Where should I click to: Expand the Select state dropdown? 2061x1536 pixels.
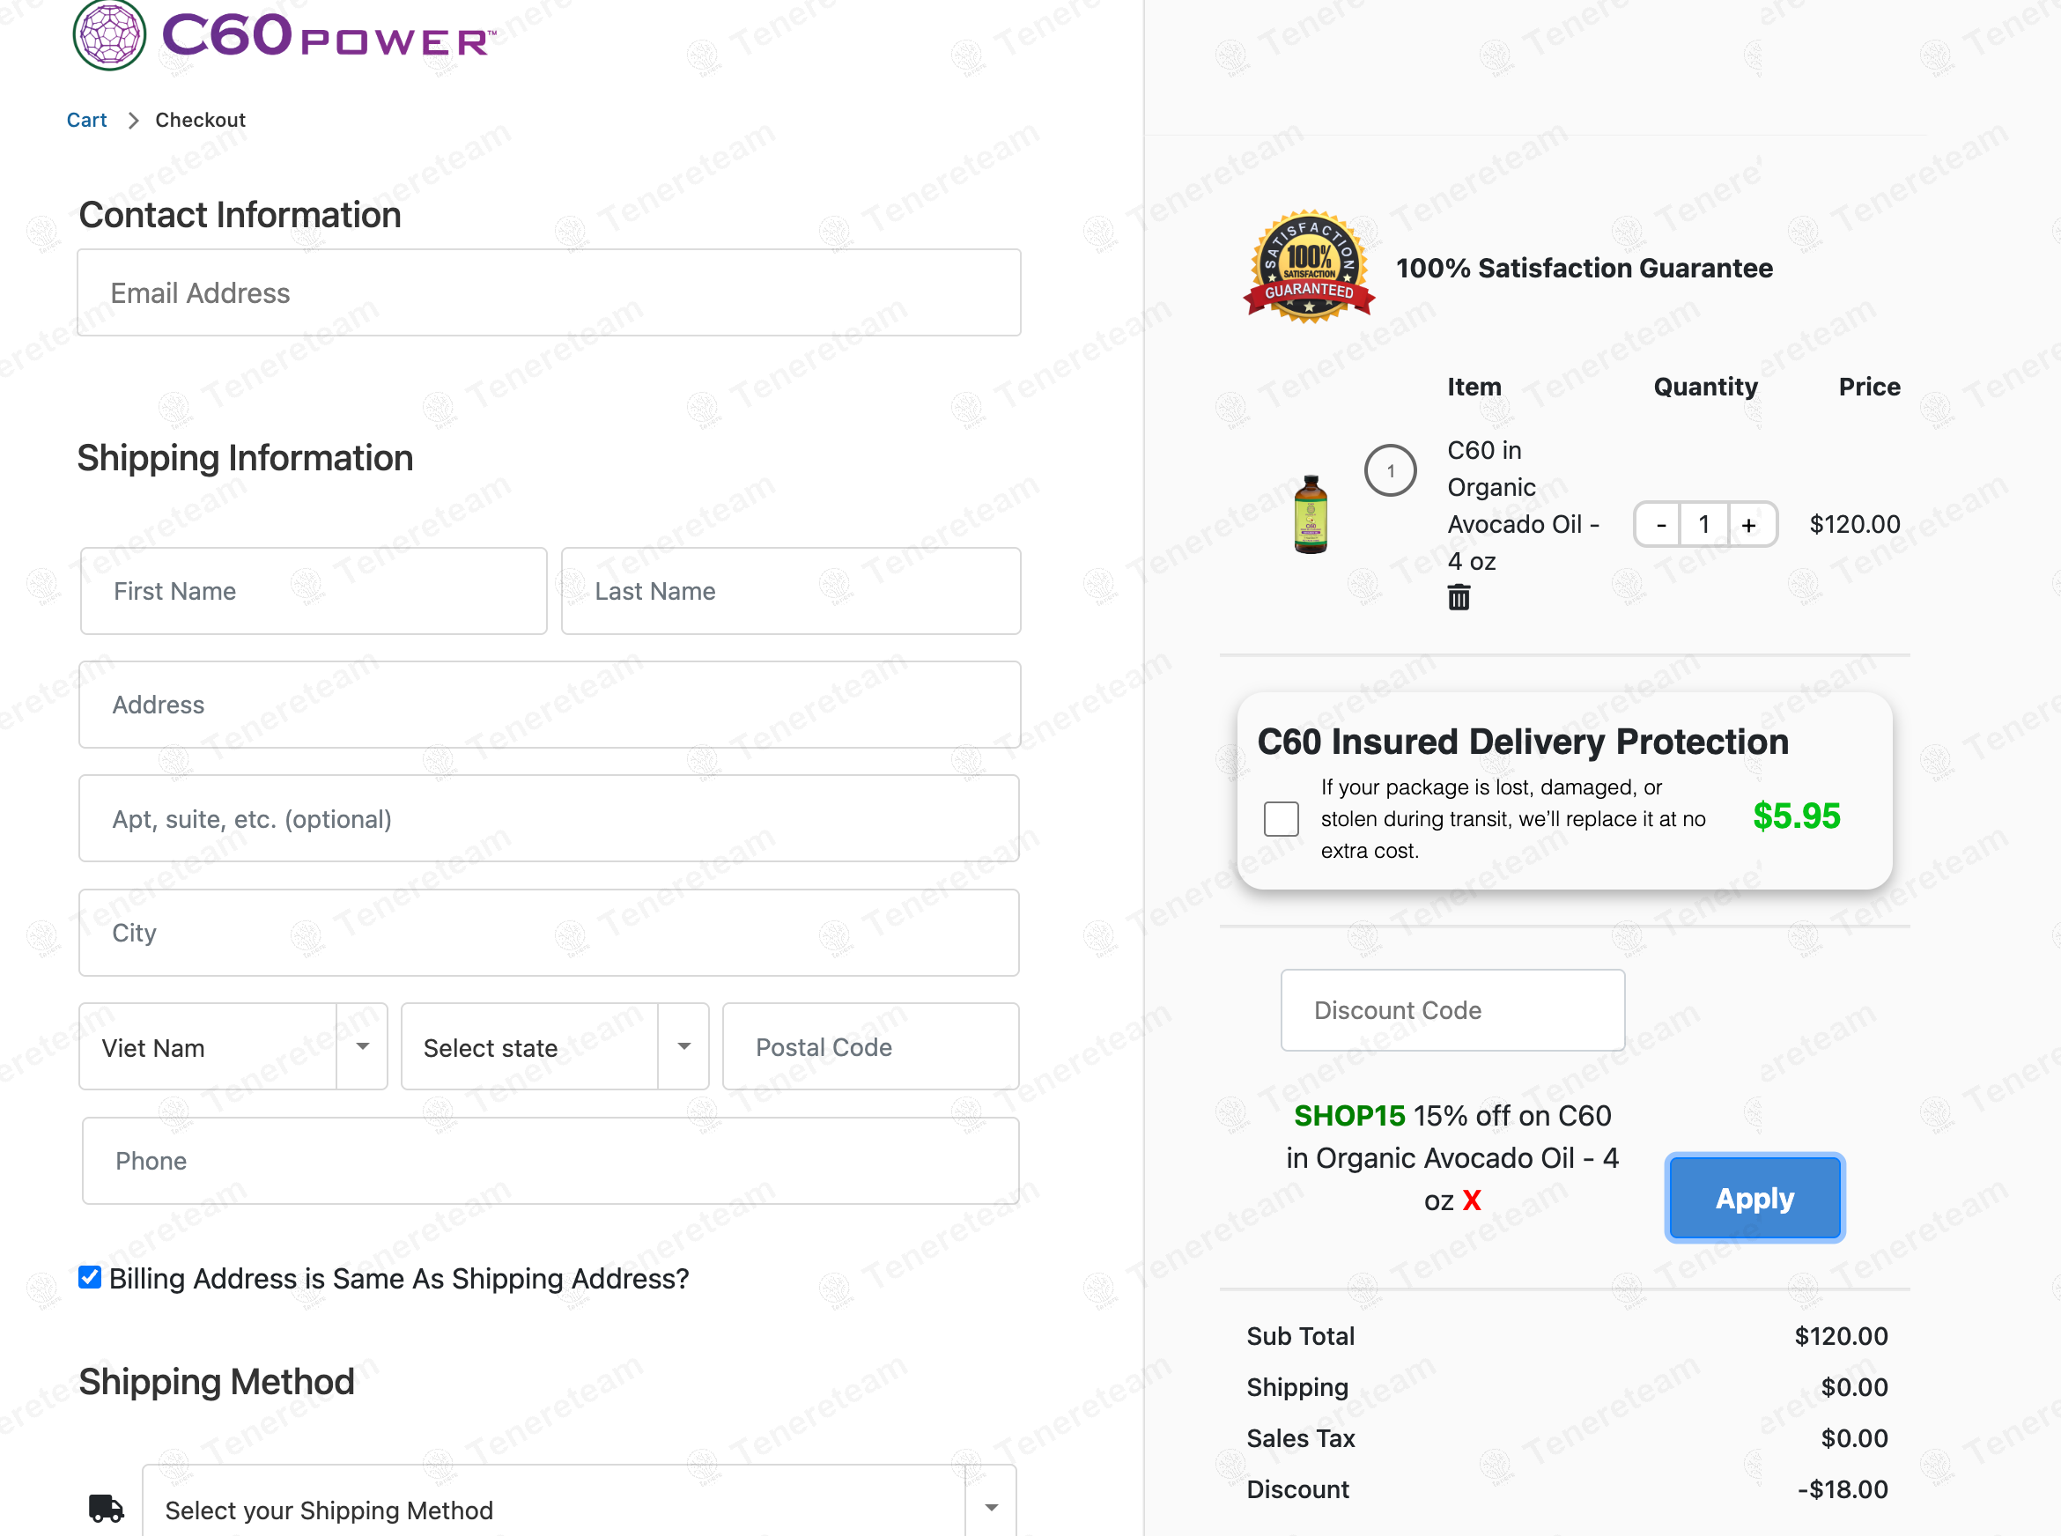click(554, 1047)
